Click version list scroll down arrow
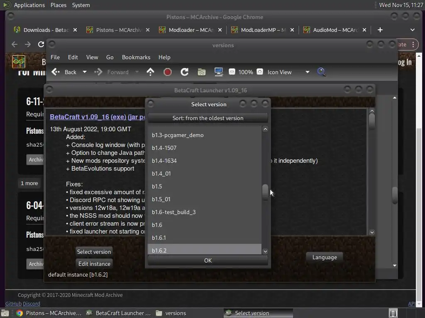Viewport: 425px width, 318px height. pos(265,251)
